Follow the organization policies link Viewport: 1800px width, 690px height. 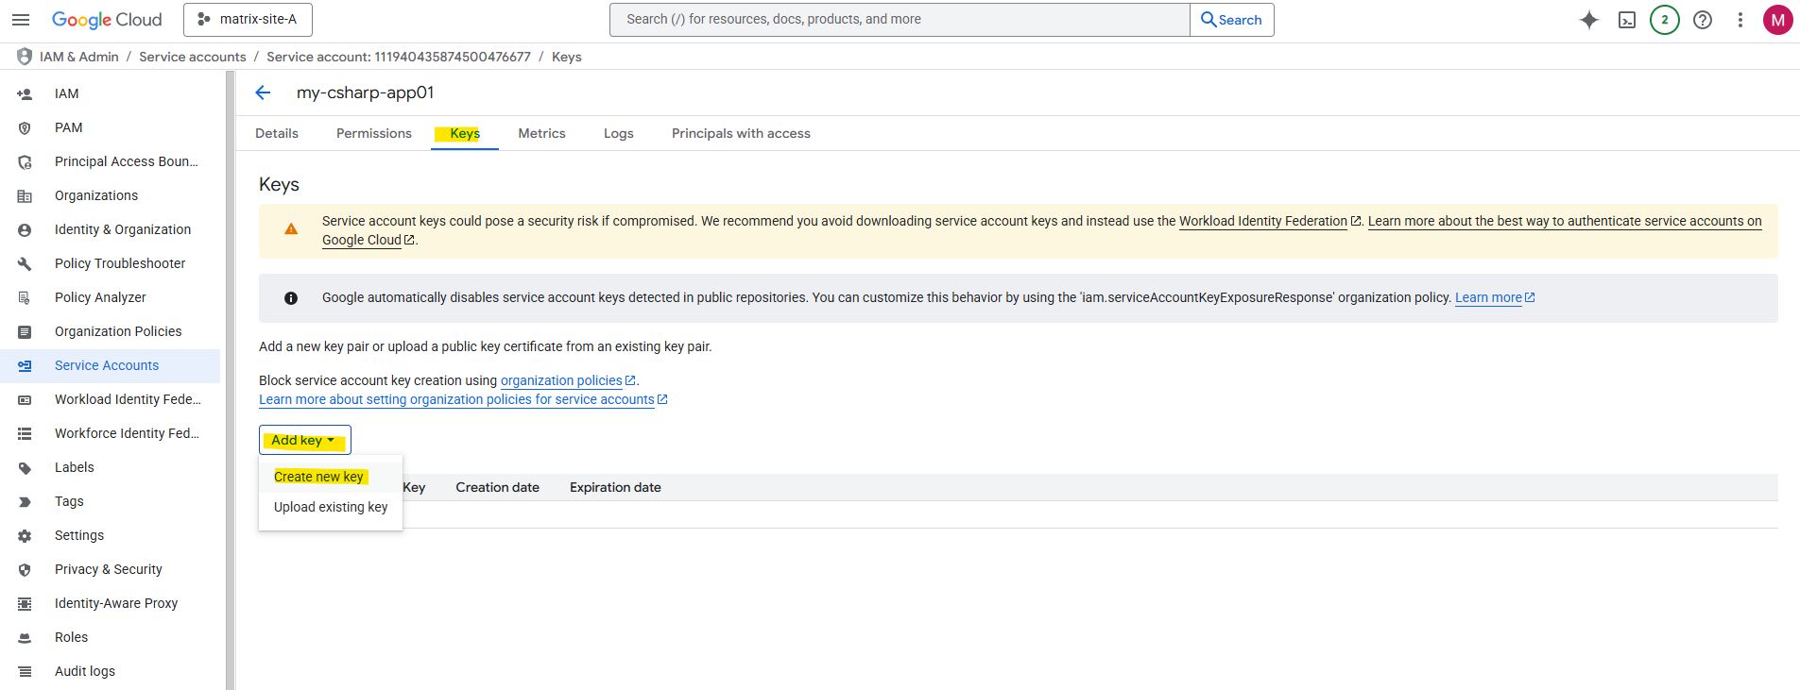[x=561, y=381]
